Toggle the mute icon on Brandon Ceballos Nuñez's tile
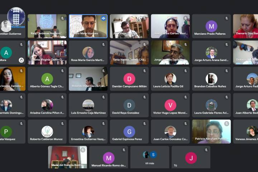 pyautogui.click(x=226, y=71)
